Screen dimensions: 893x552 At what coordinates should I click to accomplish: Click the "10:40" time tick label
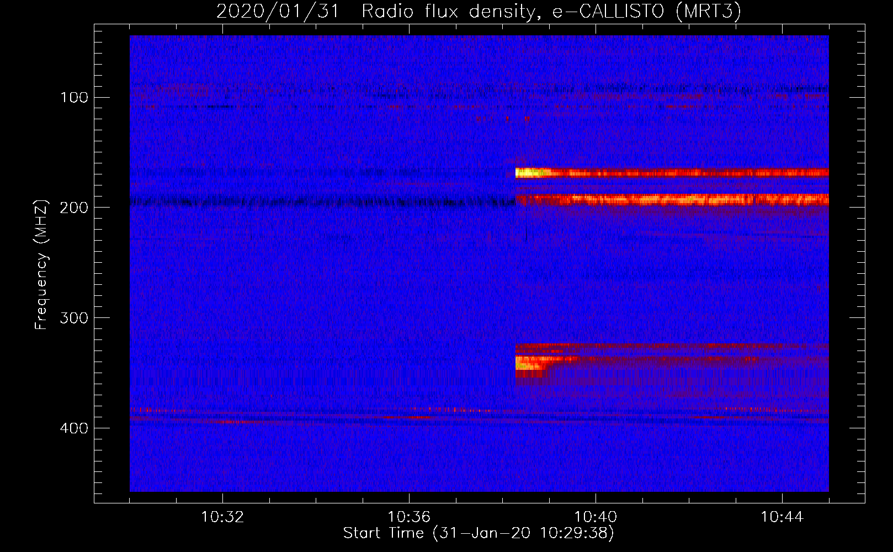coord(596,517)
